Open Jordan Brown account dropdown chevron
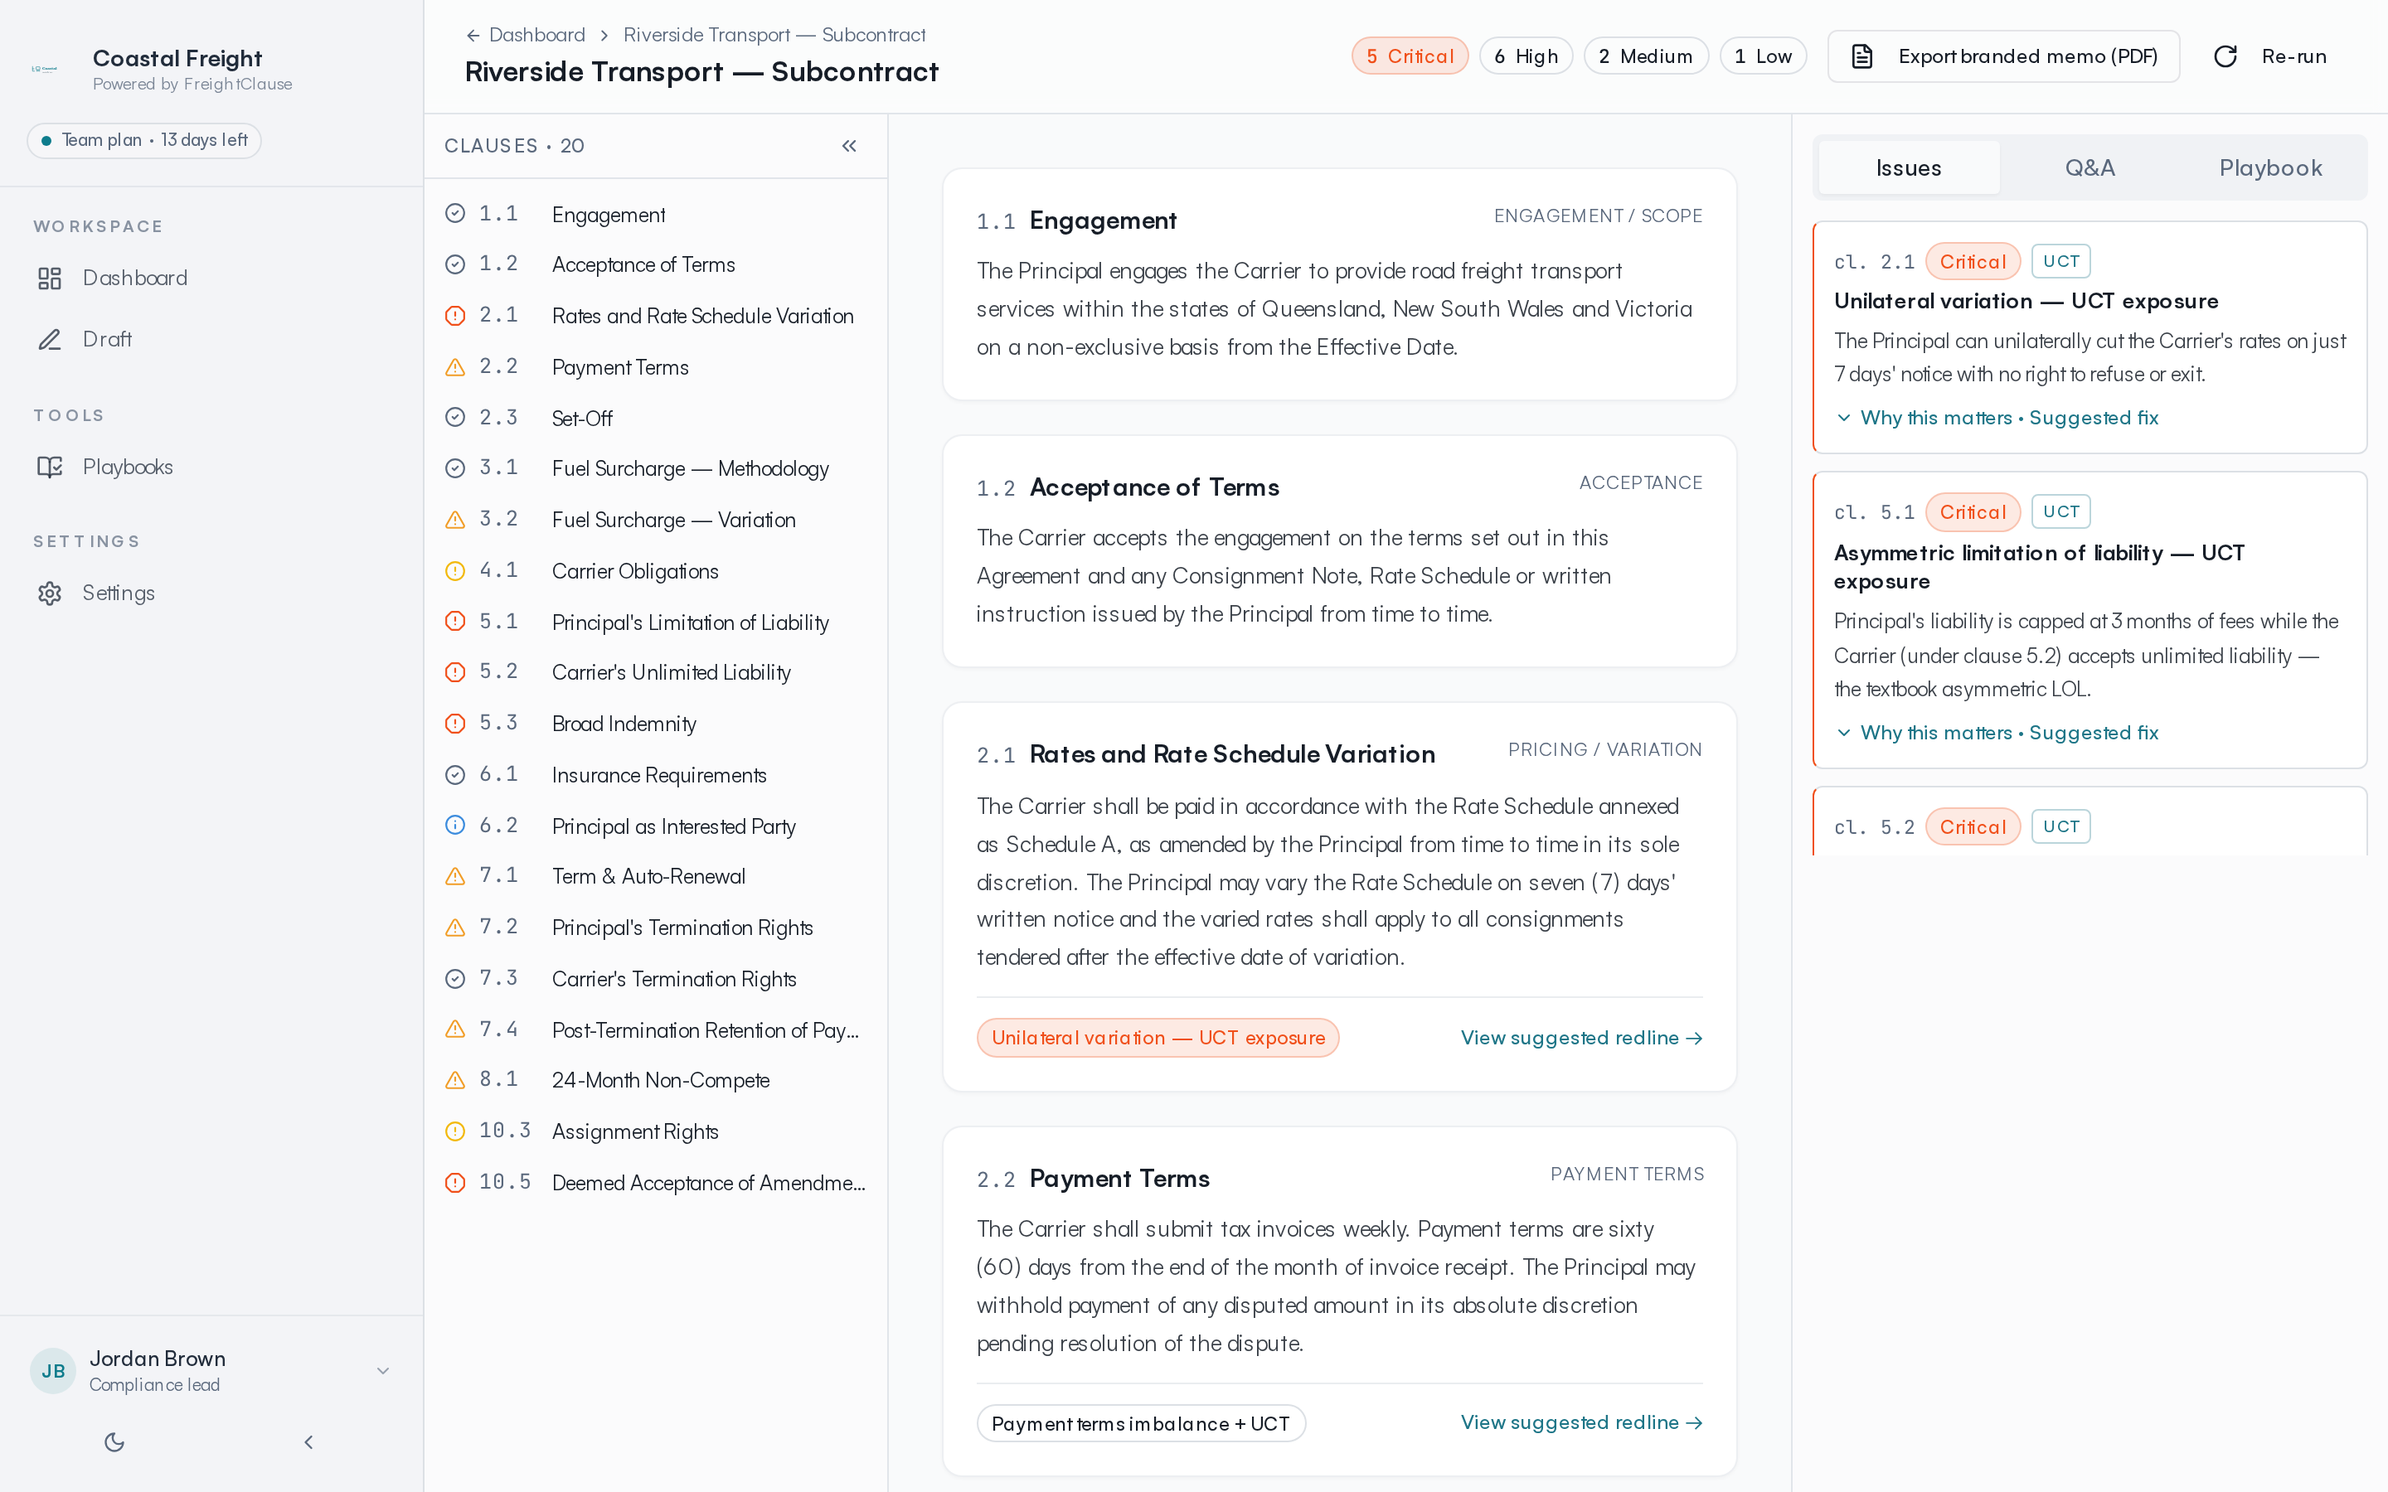Image resolution: width=2388 pixels, height=1492 pixels. 383,1371
